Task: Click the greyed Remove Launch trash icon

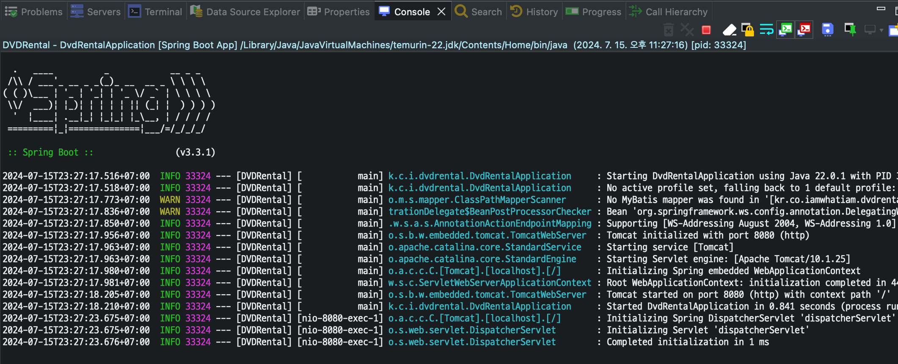Action: tap(669, 30)
